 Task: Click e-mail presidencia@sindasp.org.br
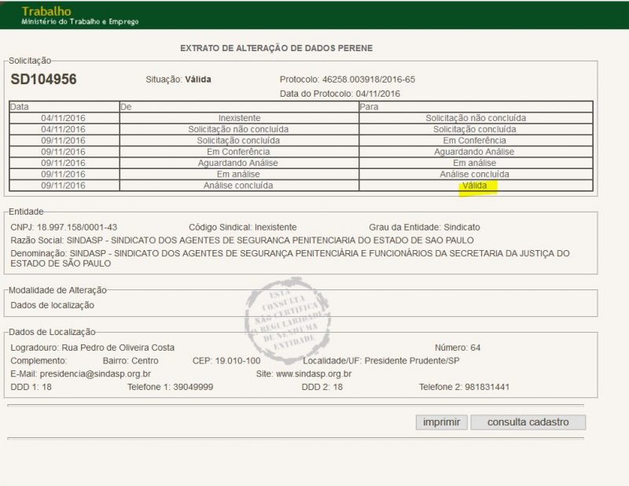tap(81, 374)
